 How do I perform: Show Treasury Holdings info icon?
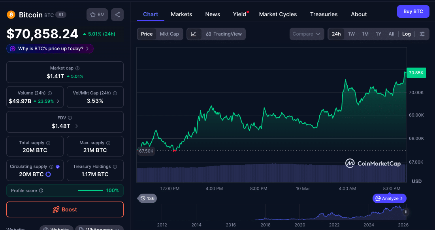[x=115, y=167]
